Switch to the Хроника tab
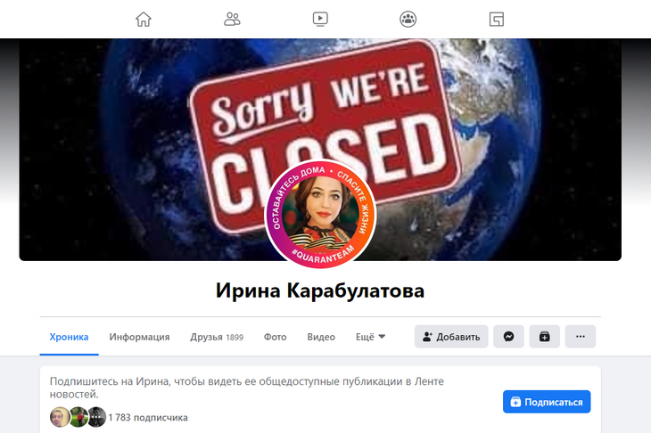 pyautogui.click(x=69, y=337)
